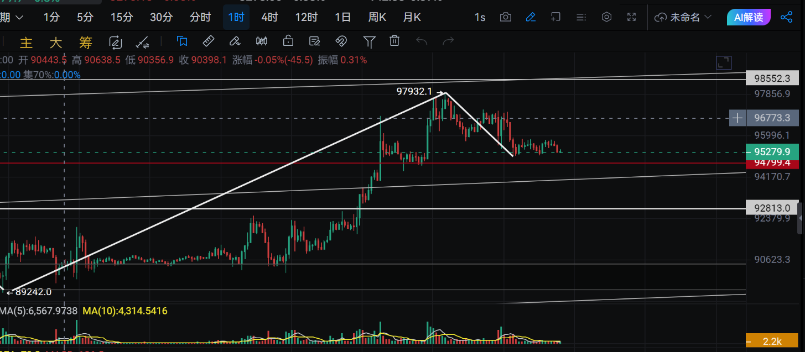Screen dimensions: 805x352
Task: Take a chart snapshot with the camera icon
Action: click(505, 17)
